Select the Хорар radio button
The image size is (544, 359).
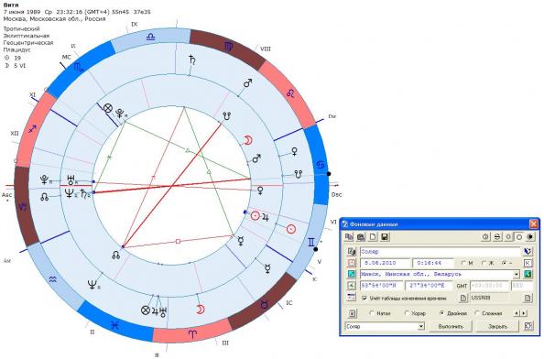click(407, 313)
